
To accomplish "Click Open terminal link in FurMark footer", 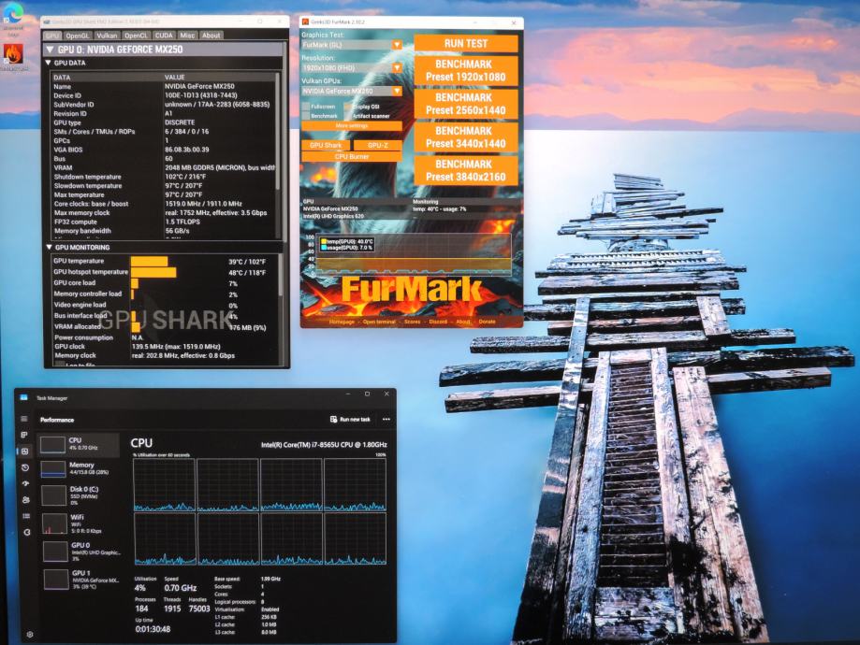I will pos(379,322).
